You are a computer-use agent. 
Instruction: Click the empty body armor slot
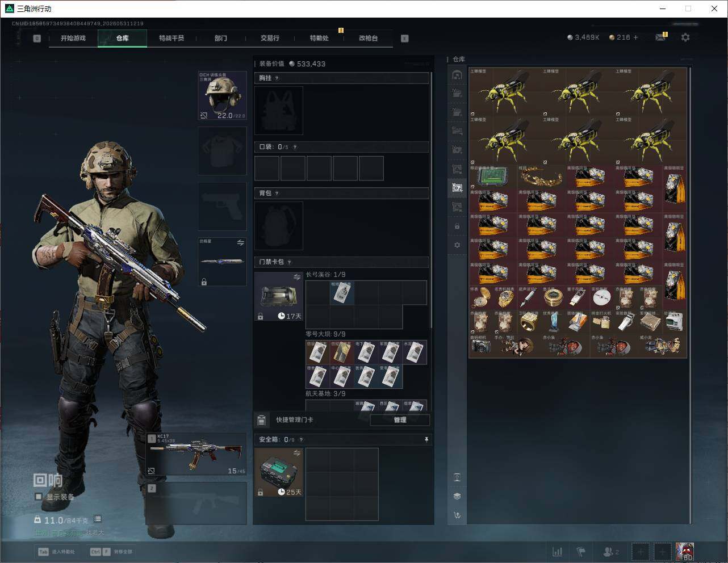222,151
